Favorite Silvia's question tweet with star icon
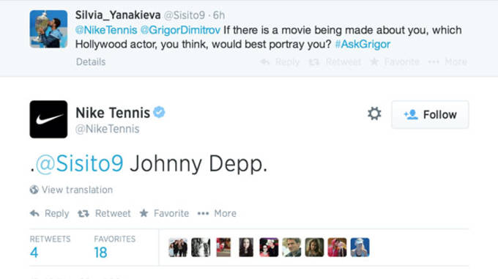 click(395, 62)
